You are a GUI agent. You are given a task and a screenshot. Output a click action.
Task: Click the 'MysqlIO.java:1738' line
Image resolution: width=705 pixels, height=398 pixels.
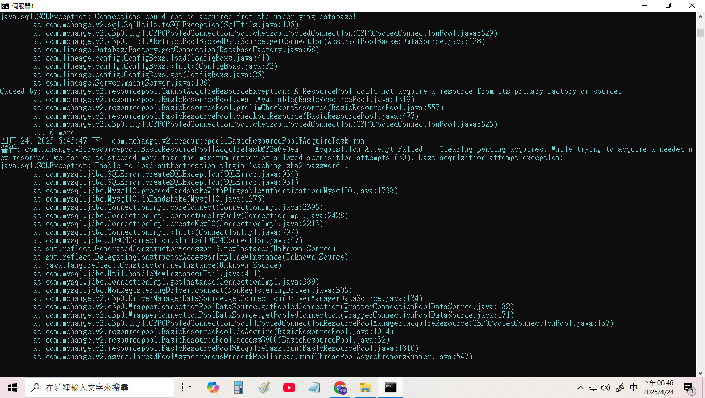pyautogui.click(x=216, y=191)
